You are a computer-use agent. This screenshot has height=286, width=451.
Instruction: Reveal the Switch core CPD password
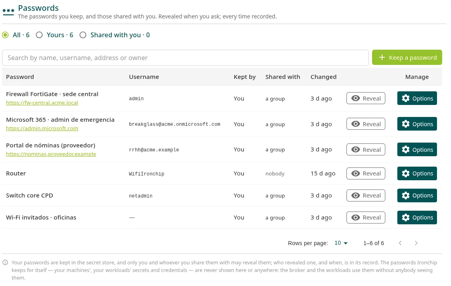[x=366, y=195]
